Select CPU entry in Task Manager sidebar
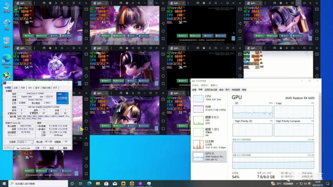The width and height of the screenshot is (333, 187). pyautogui.click(x=209, y=98)
